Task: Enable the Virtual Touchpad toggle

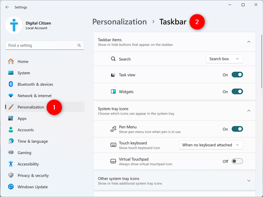Action: (x=237, y=161)
